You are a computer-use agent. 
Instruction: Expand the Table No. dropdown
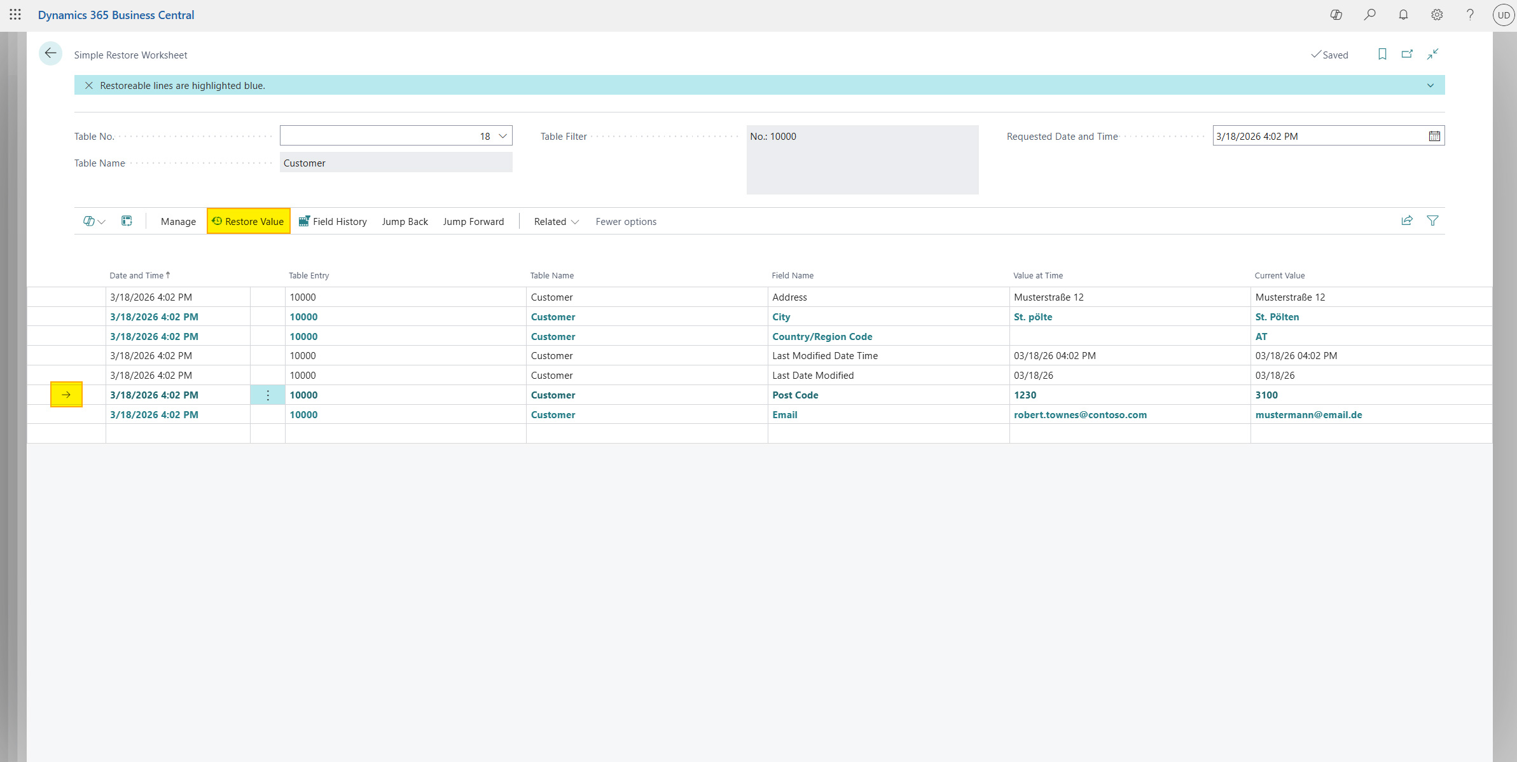(x=502, y=136)
